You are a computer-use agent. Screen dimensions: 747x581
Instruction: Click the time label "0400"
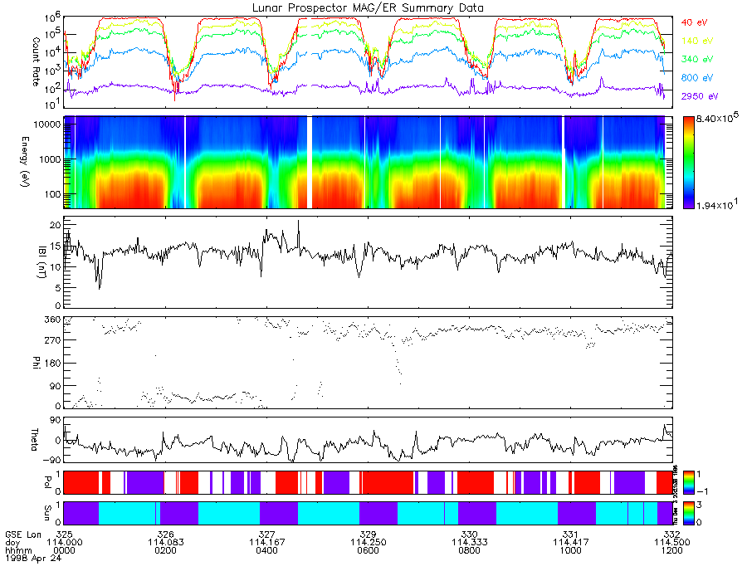tap(266, 550)
